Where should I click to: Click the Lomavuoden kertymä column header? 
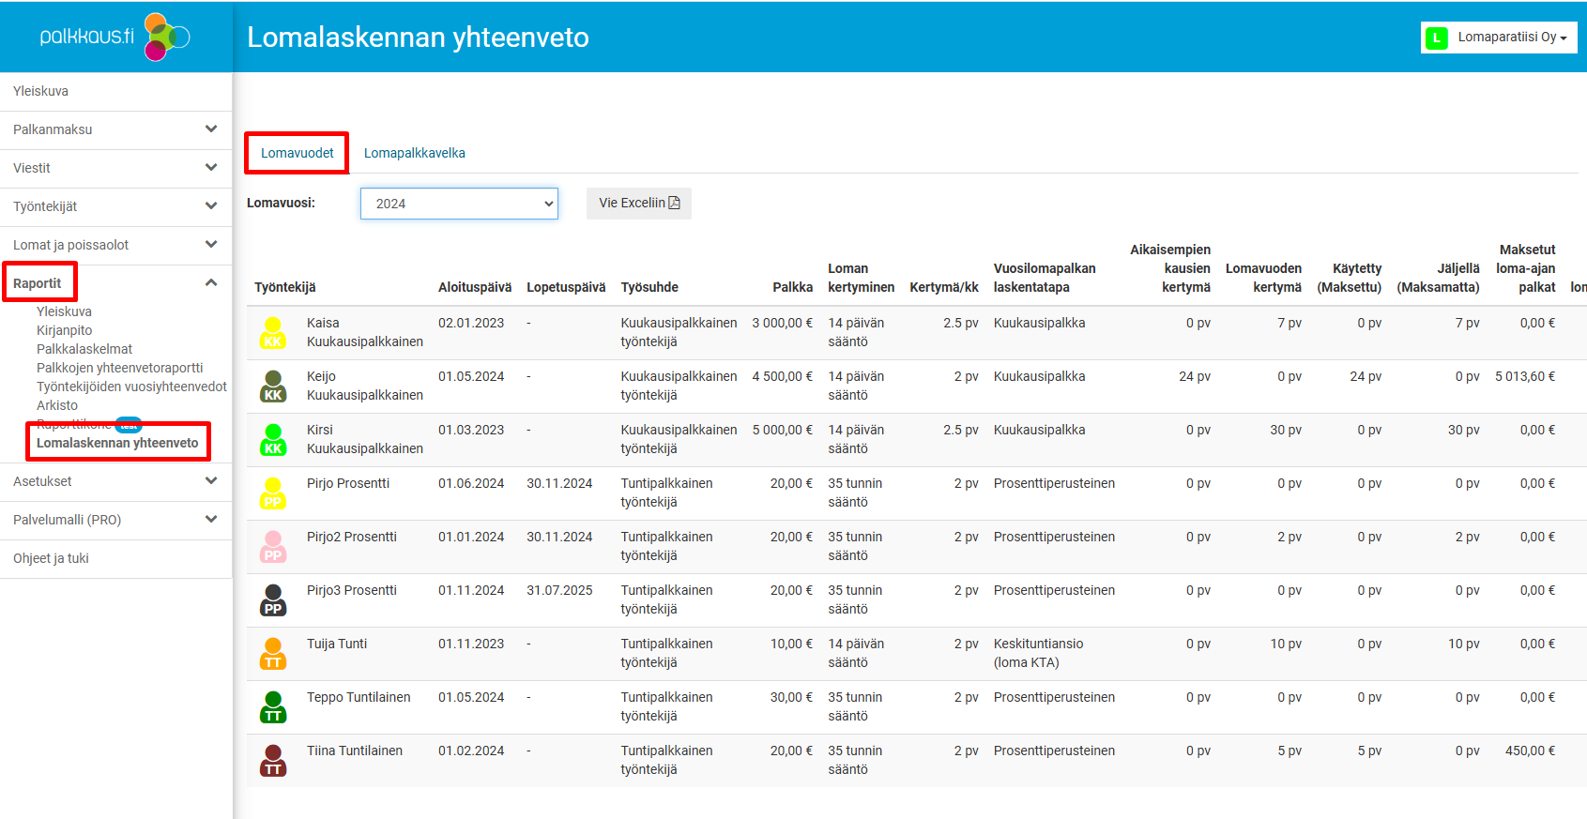[x=1263, y=278]
